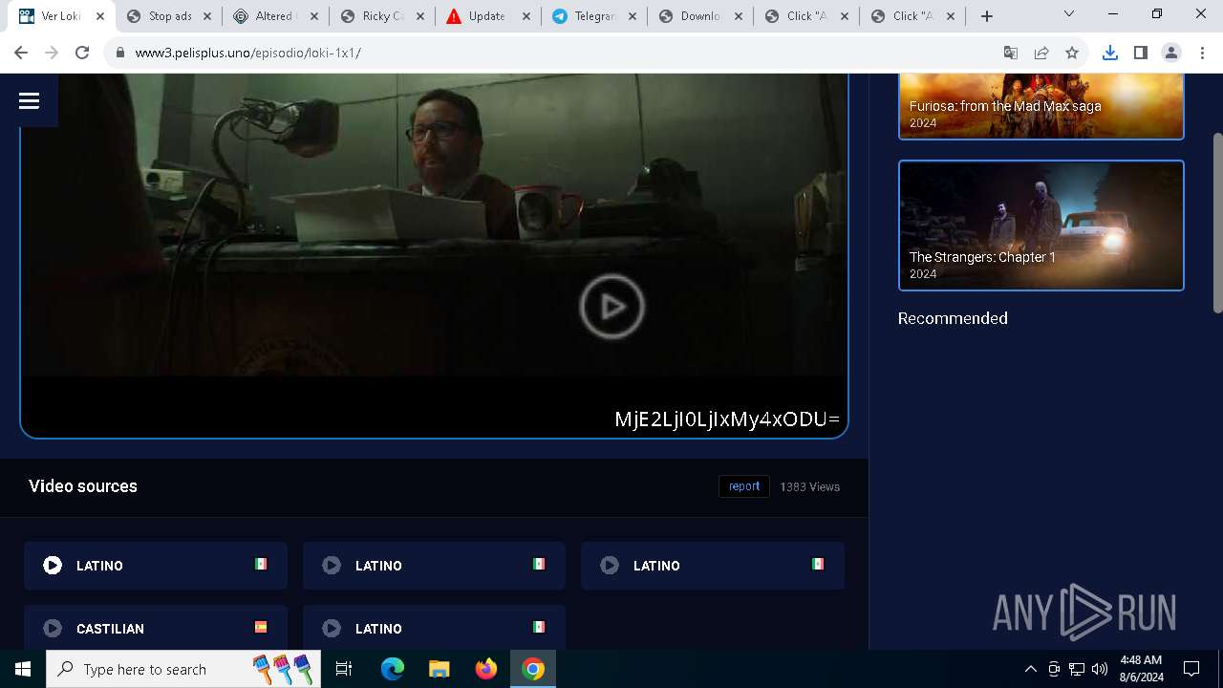Toggle the browser side panel
The image size is (1223, 688).
(1140, 53)
